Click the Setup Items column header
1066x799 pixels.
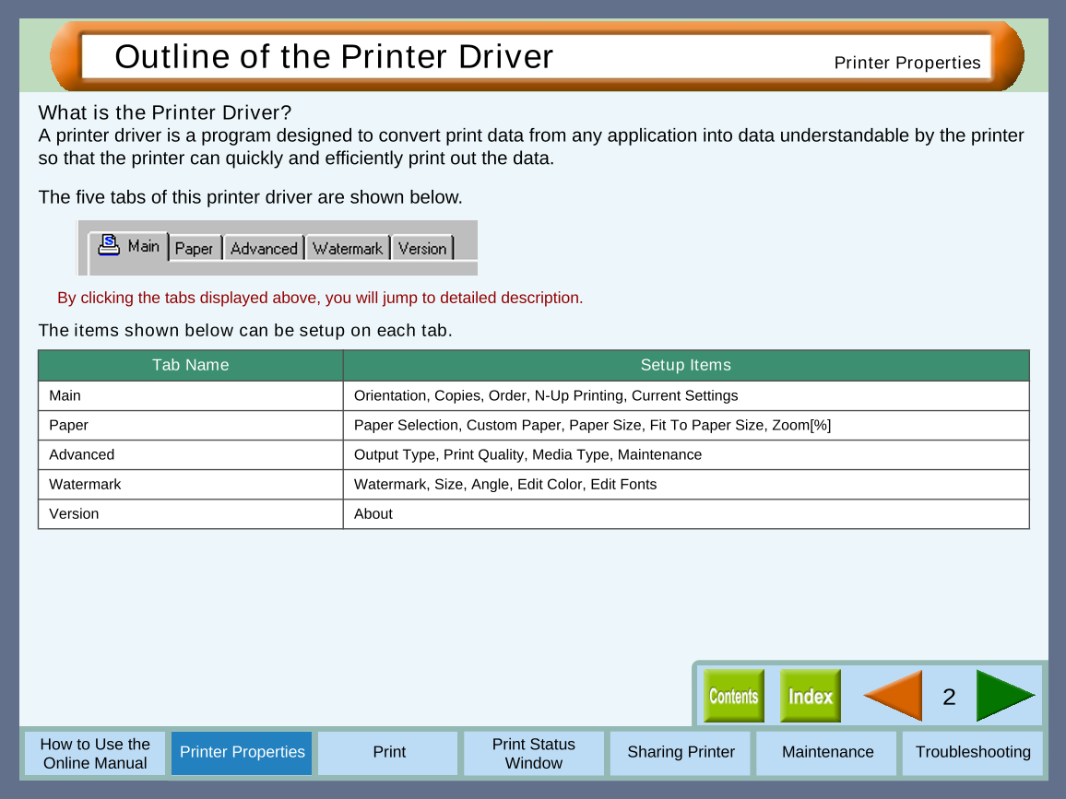pos(686,365)
